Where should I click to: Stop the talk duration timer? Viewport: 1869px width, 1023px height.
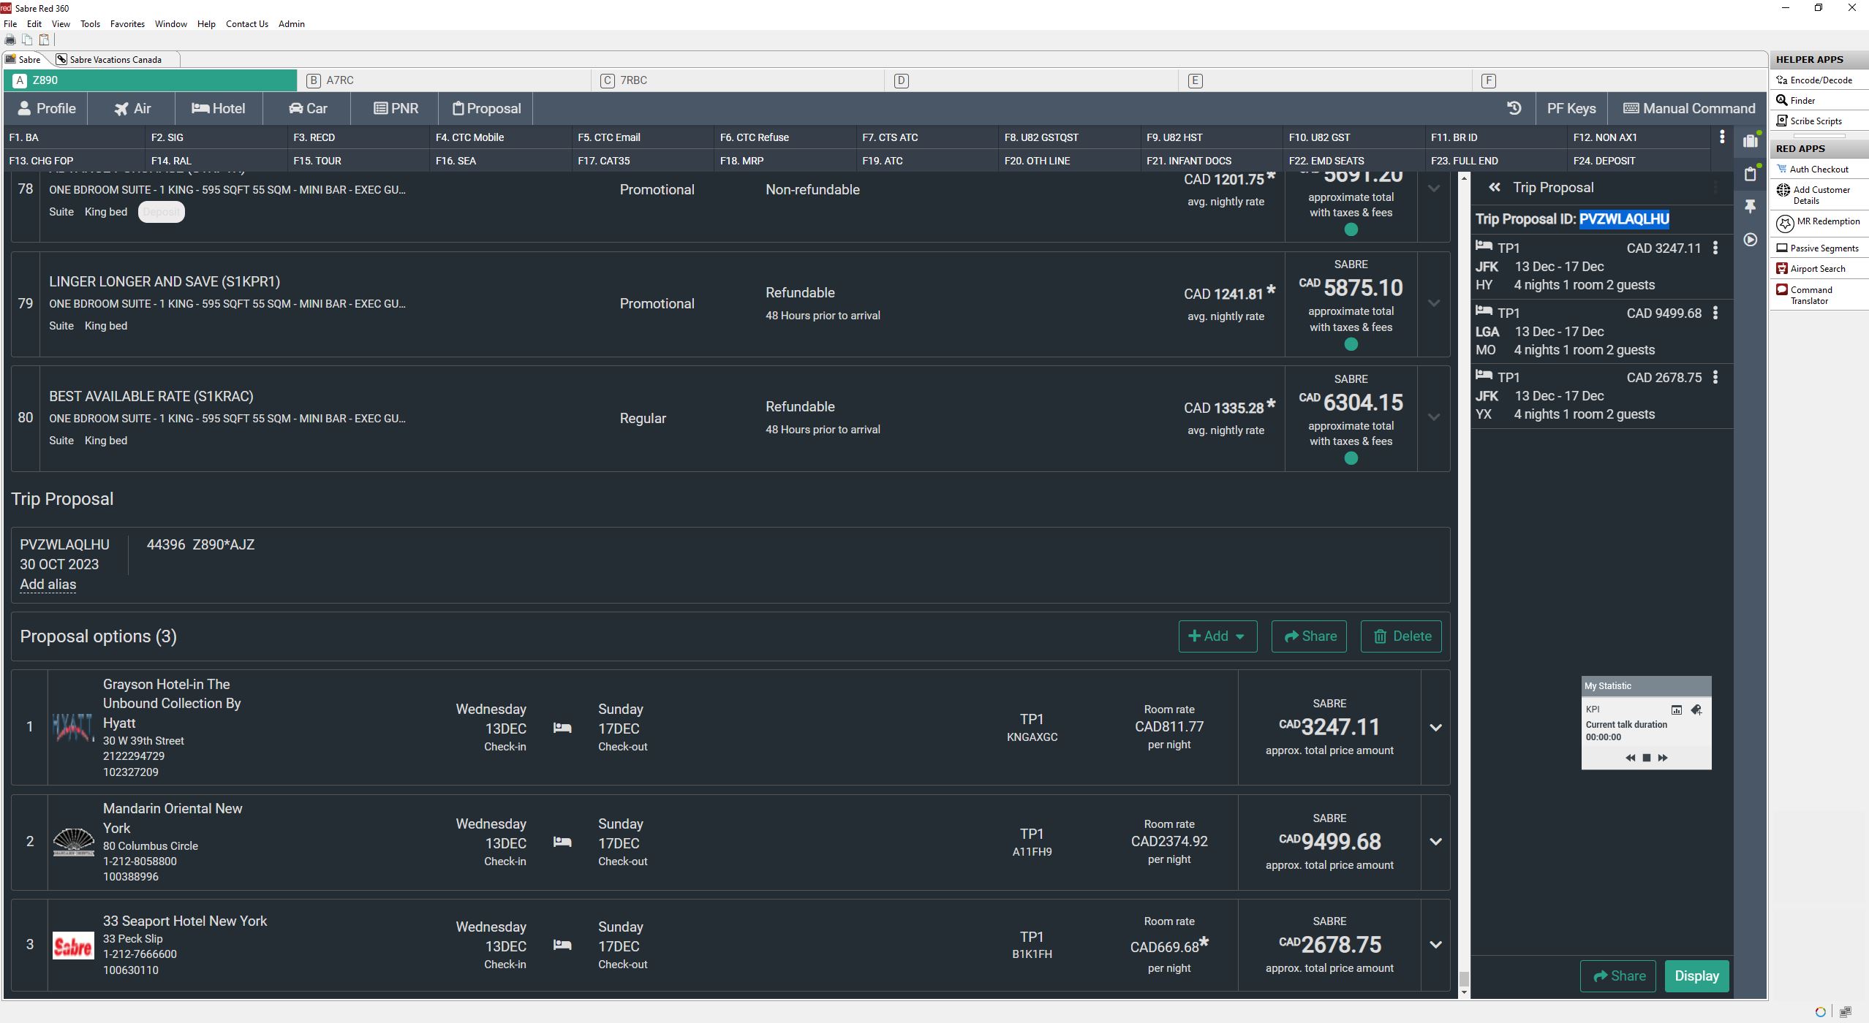tap(1647, 758)
